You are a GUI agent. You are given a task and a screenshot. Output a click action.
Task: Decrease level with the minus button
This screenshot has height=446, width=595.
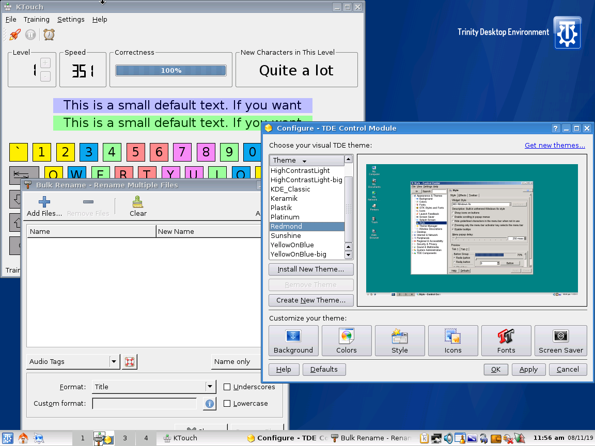(x=45, y=76)
